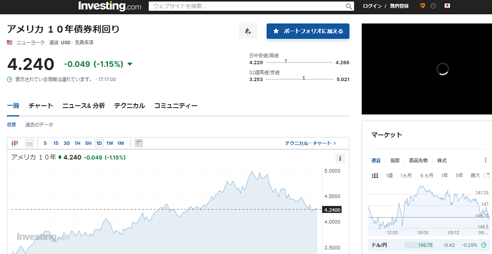Open the コミュニティー tab
The width and height of the screenshot is (492, 254).
pos(176,106)
